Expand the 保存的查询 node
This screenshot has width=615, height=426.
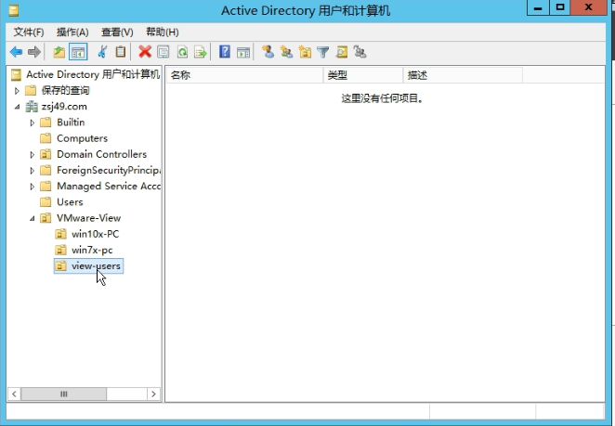pos(17,91)
